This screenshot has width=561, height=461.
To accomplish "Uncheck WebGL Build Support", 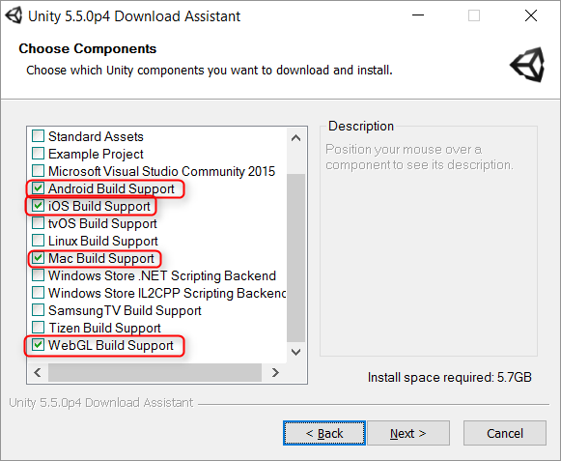I will click(x=38, y=345).
